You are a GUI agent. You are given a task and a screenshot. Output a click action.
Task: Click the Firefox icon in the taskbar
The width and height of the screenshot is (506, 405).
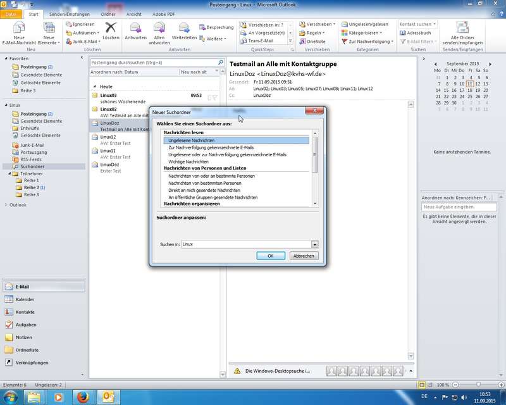82,397
